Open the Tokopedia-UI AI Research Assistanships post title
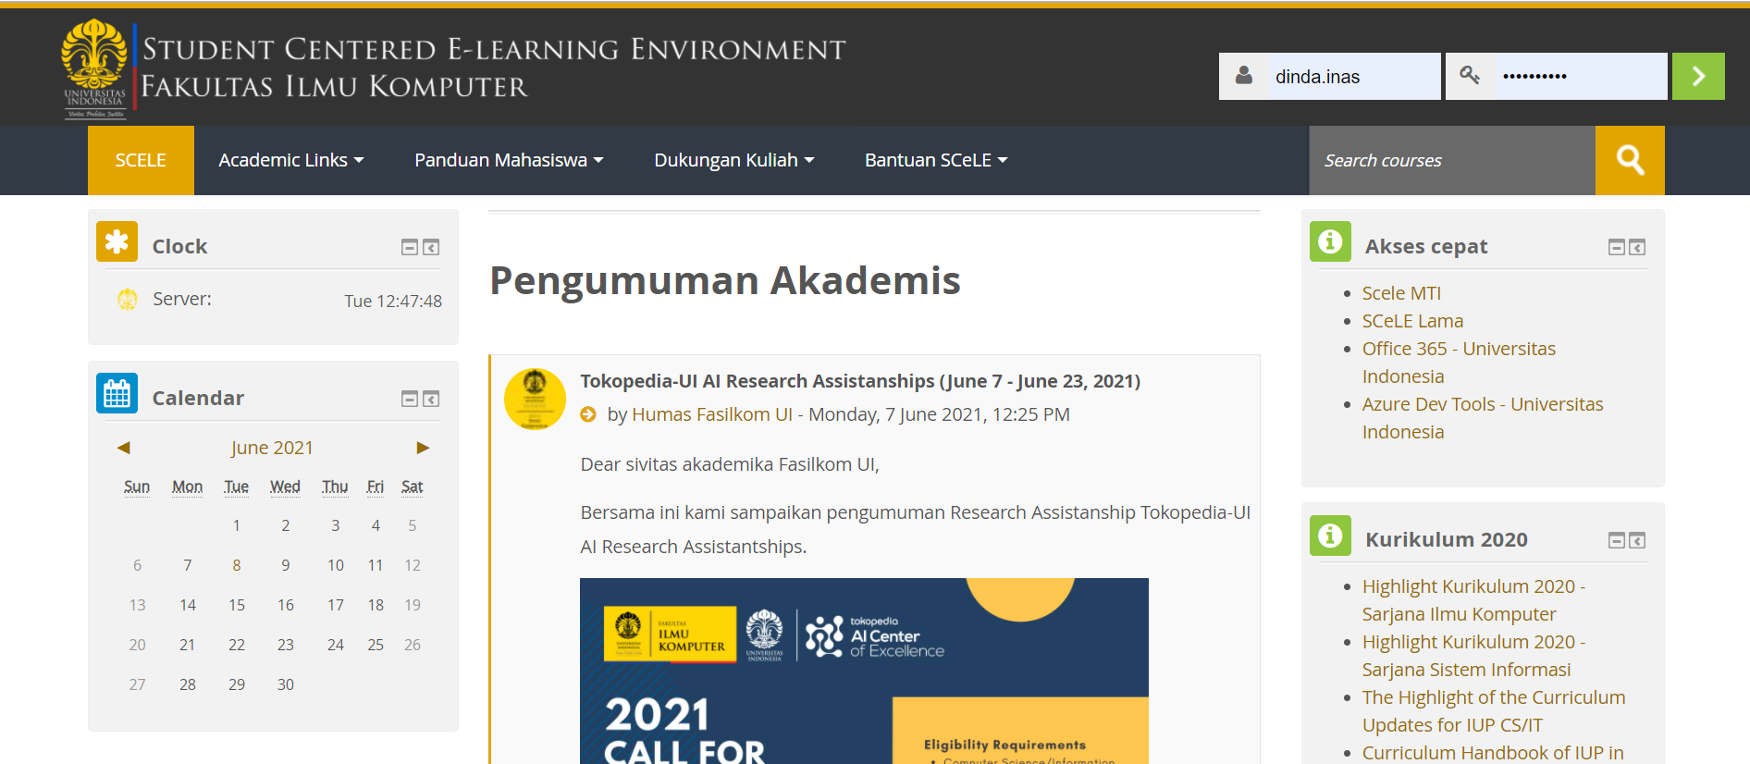The image size is (1750, 764). (x=860, y=381)
